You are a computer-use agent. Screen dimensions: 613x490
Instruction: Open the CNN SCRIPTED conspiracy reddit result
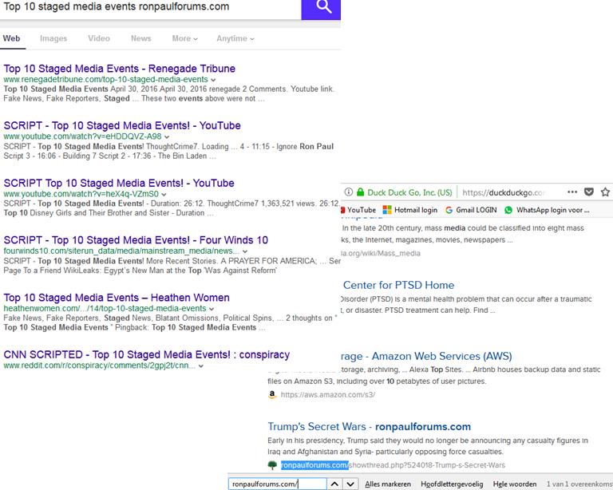(x=147, y=354)
